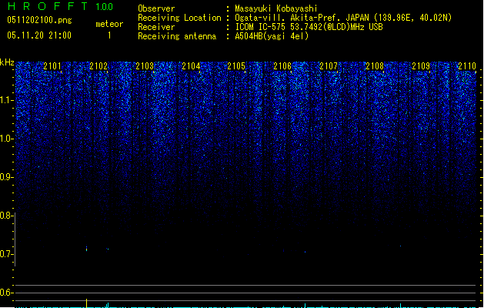
Task: Click the 2102 time marker
Action: (98, 65)
